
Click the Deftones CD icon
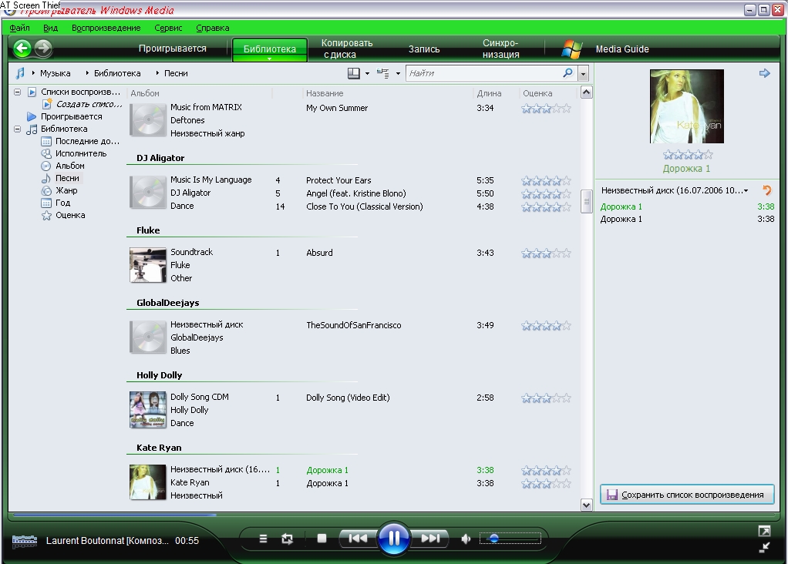coord(148,119)
